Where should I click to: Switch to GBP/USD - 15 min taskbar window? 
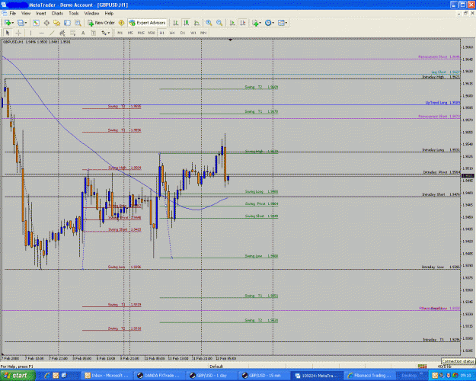click(x=263, y=376)
